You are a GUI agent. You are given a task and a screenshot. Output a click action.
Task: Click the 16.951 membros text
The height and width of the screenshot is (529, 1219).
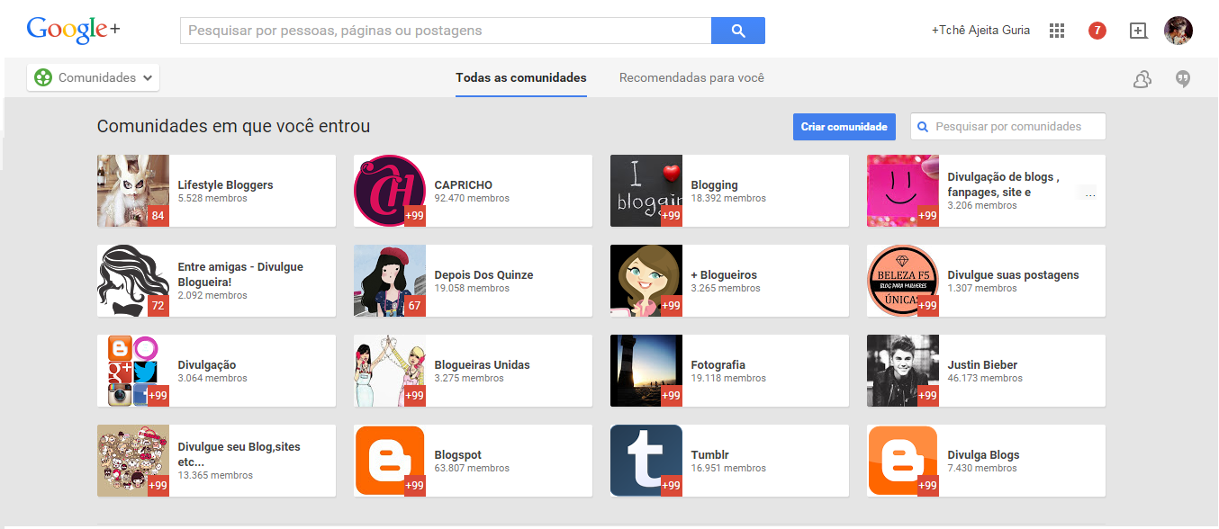click(728, 468)
